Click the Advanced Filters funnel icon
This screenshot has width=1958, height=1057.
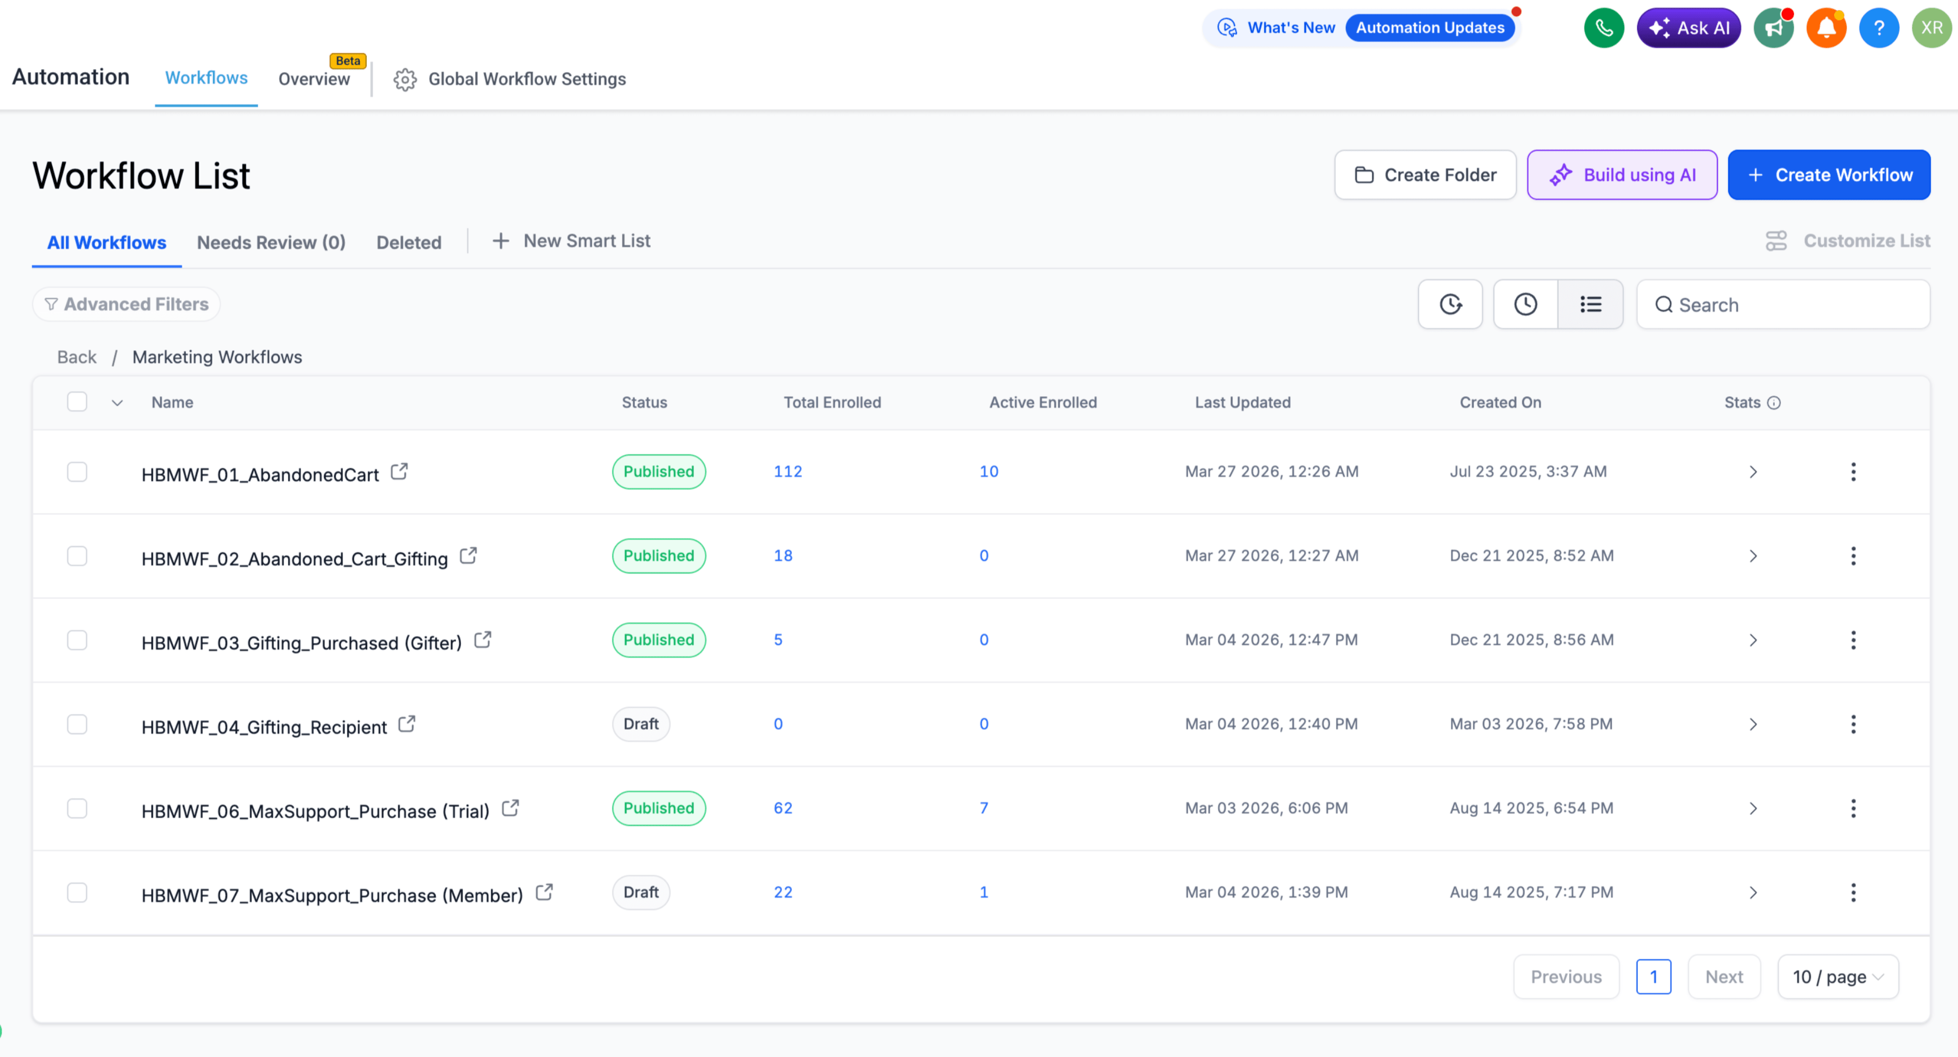[51, 305]
